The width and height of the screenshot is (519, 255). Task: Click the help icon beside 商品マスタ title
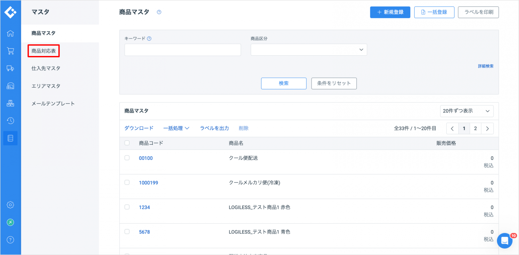click(x=159, y=12)
